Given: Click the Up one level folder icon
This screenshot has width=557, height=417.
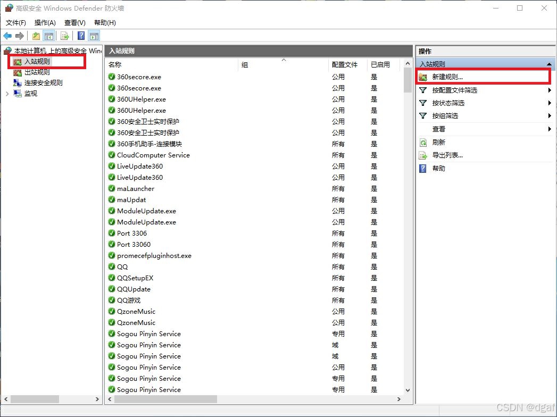Looking at the screenshot, I should pos(36,36).
